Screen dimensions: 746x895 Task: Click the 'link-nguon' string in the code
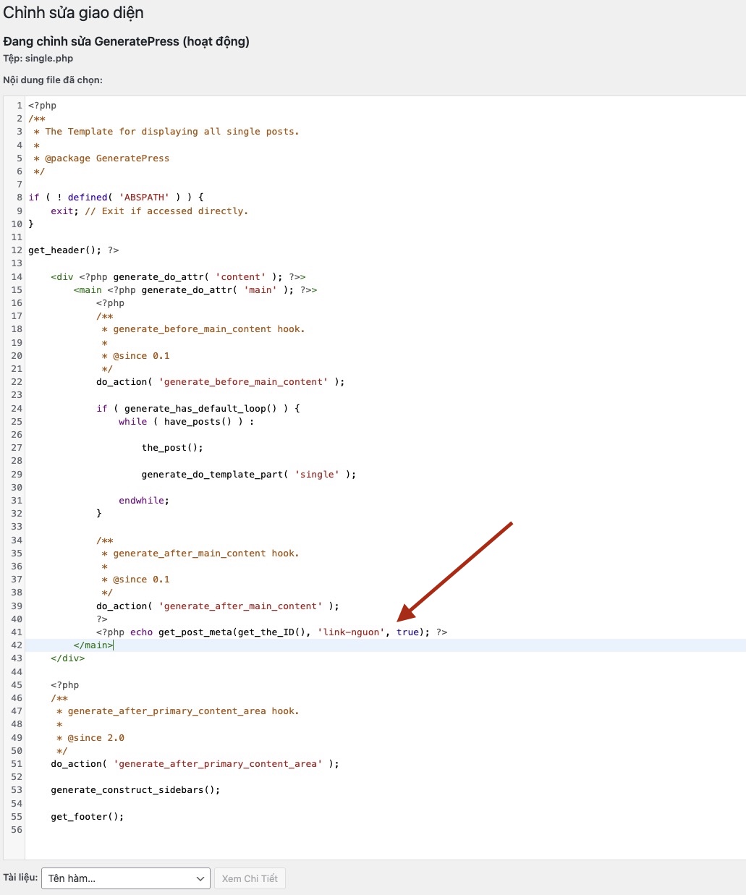pyautogui.click(x=351, y=632)
